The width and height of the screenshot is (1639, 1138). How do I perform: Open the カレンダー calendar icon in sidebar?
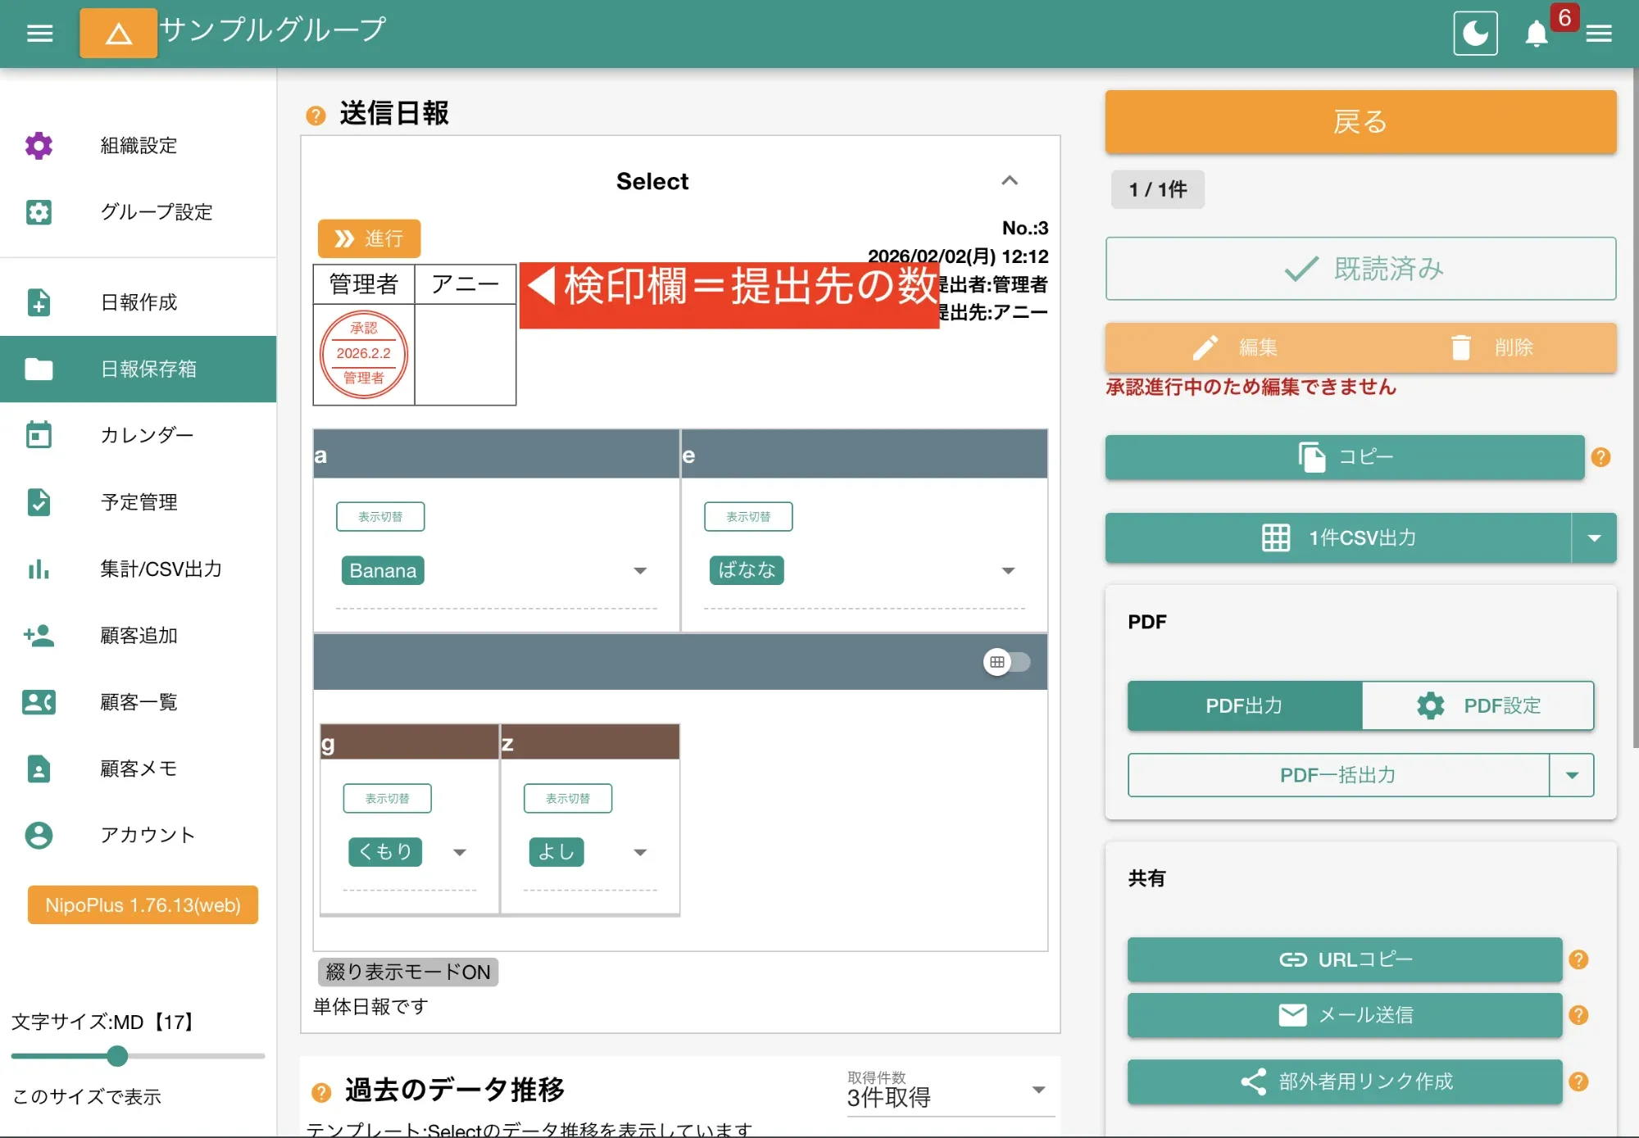[x=39, y=435]
